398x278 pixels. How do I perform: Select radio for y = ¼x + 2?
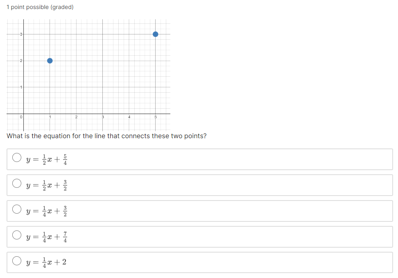(17, 261)
